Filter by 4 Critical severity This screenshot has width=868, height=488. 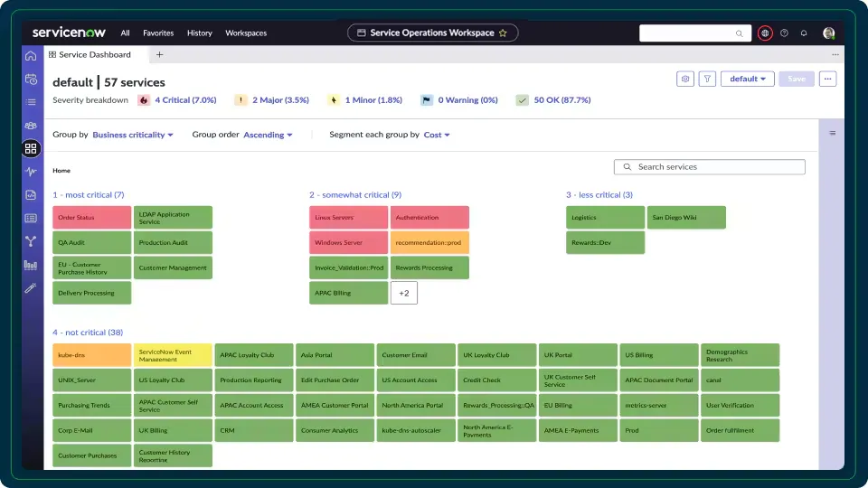(185, 100)
